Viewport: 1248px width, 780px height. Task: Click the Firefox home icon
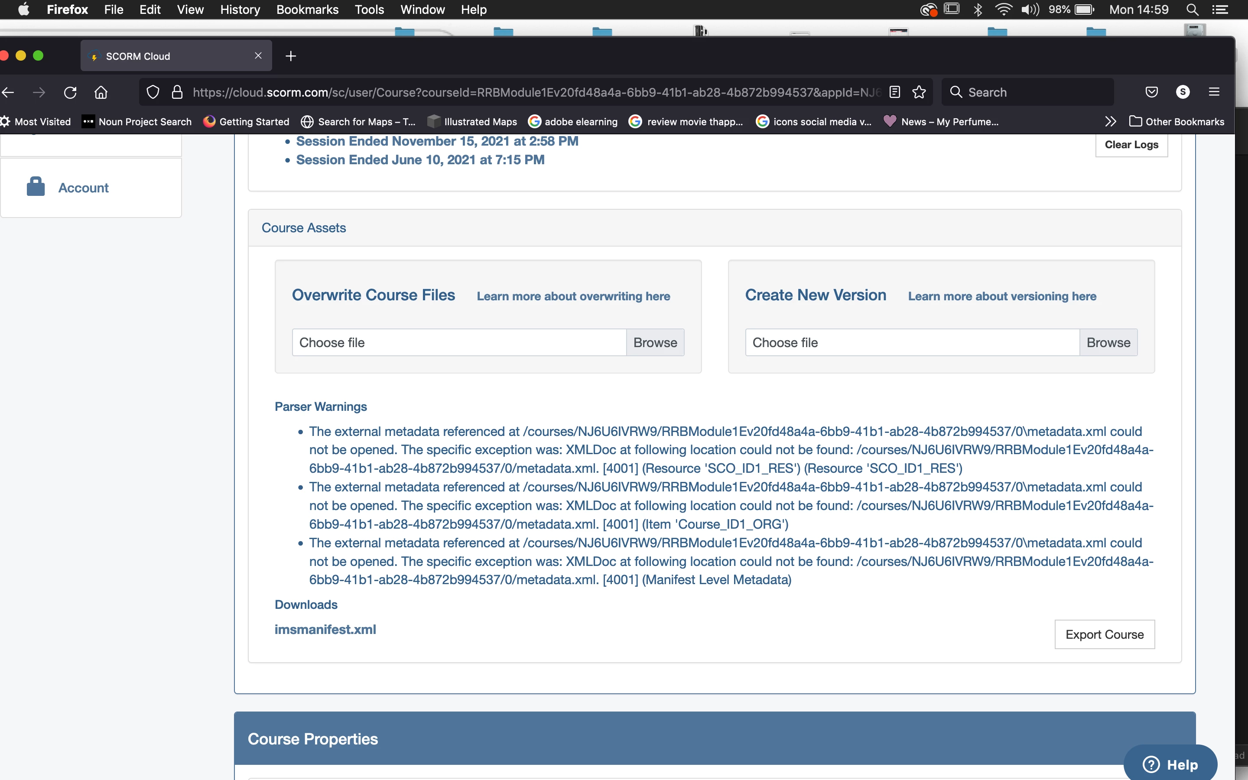(101, 92)
